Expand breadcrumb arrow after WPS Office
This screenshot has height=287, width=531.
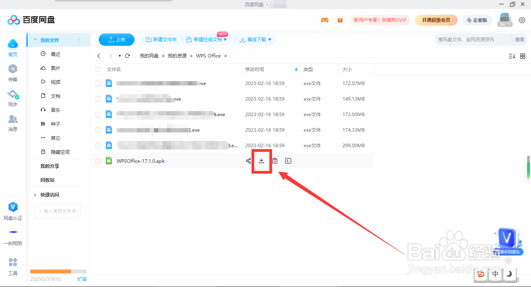click(x=225, y=56)
